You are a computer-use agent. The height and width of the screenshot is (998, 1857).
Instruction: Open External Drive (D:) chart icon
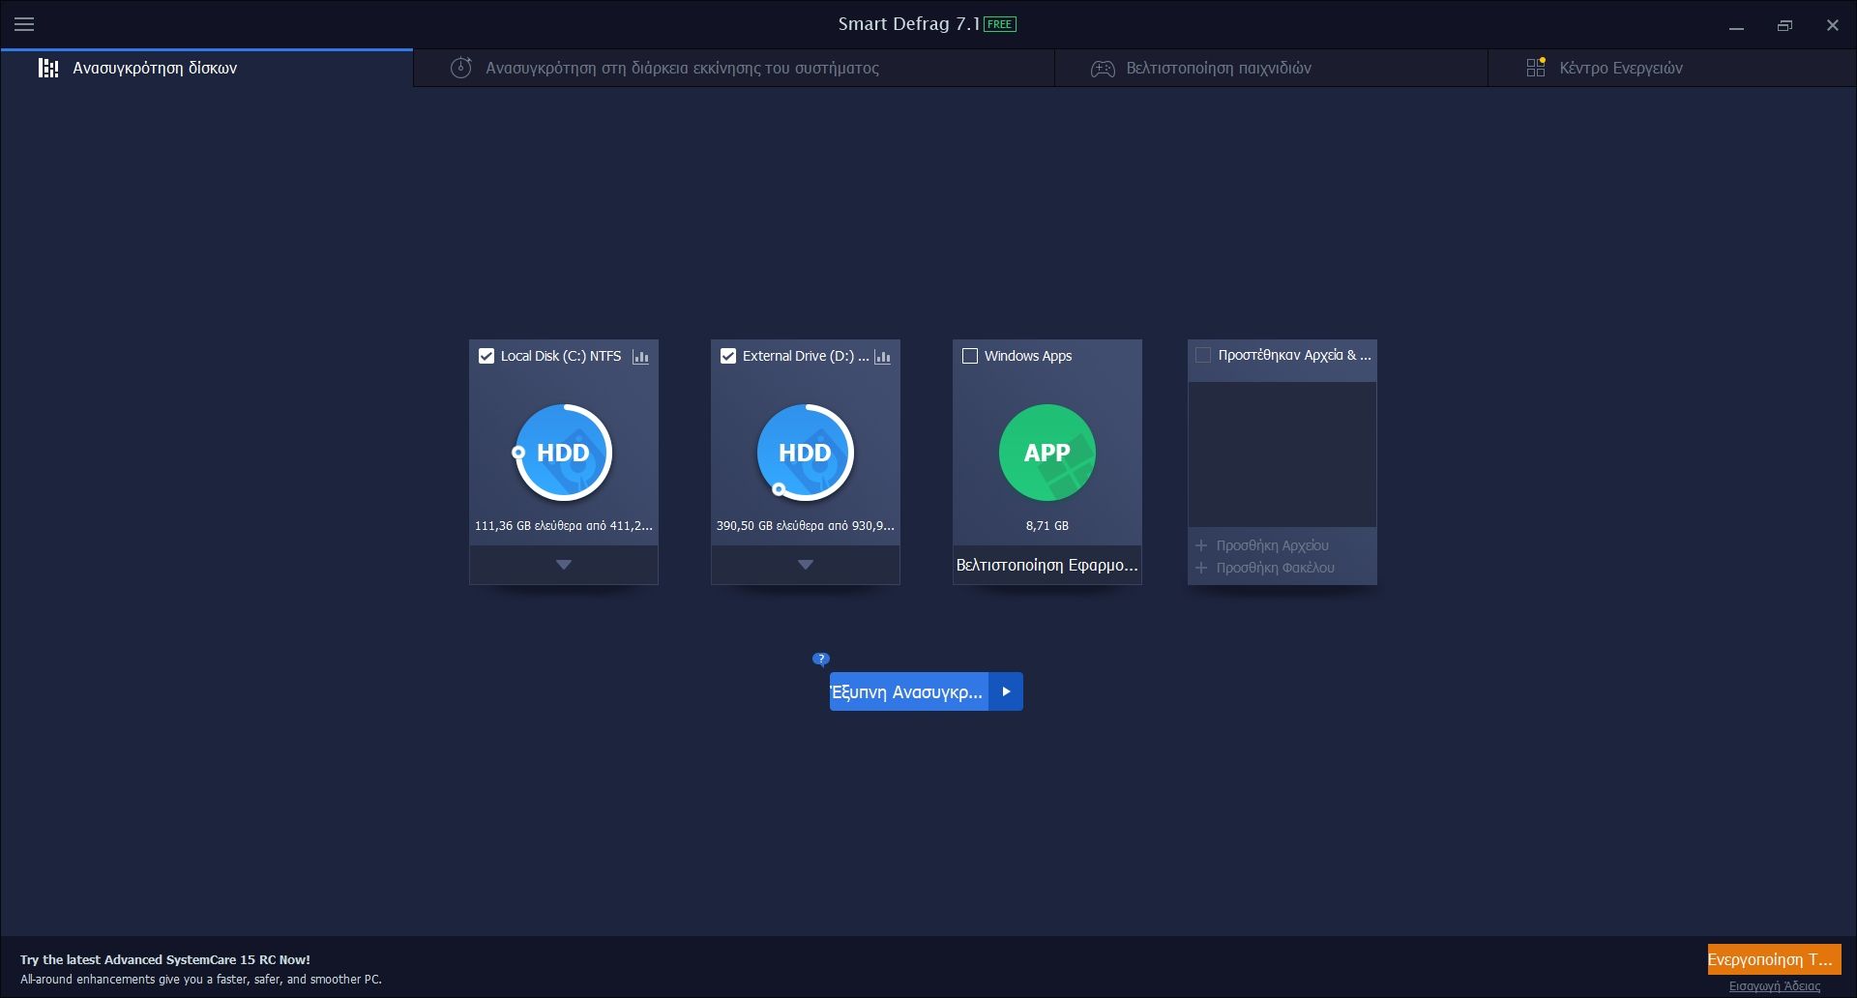[882, 357]
